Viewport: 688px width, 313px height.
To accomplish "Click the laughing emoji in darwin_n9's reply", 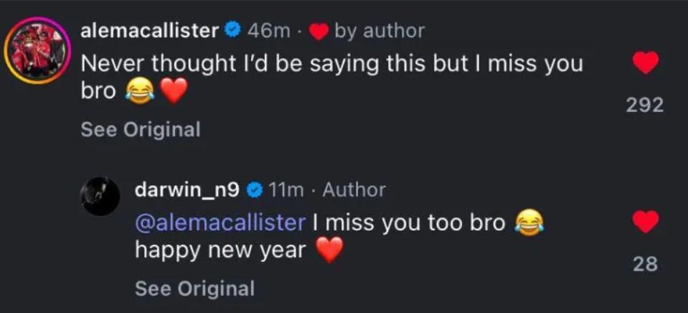I will coord(529,222).
